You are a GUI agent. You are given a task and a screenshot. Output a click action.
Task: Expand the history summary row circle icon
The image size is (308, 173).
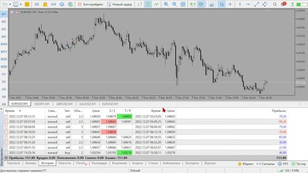[6, 158]
